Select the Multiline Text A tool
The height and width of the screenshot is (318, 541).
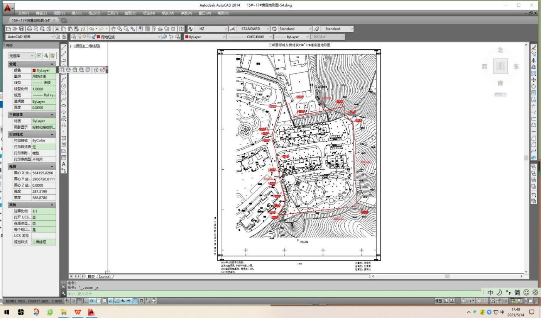pyautogui.click(x=64, y=164)
